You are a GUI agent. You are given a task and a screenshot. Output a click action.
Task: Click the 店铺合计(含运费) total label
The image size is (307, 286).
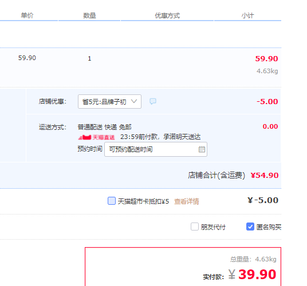(x=217, y=175)
